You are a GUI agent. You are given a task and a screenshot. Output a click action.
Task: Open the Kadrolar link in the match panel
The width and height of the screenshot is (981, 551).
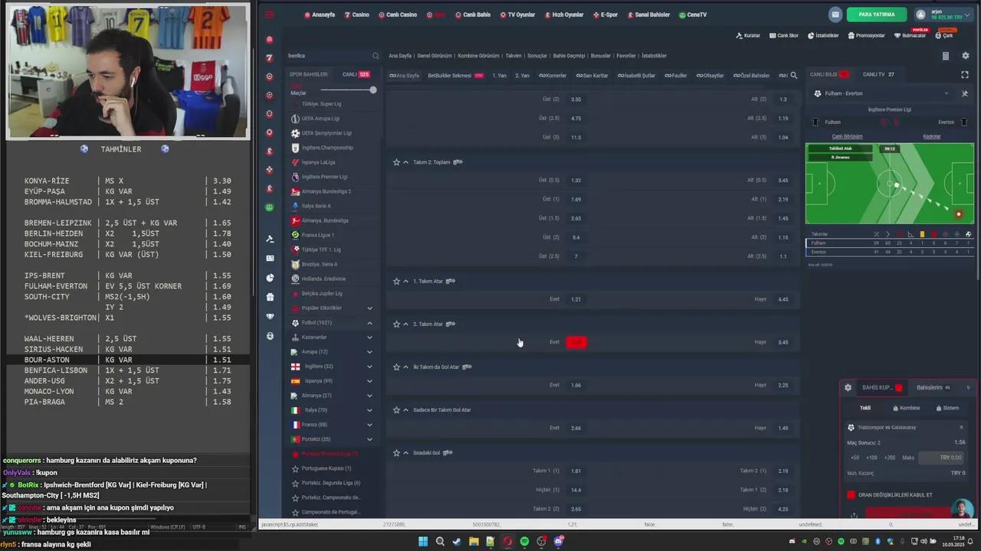(932, 136)
